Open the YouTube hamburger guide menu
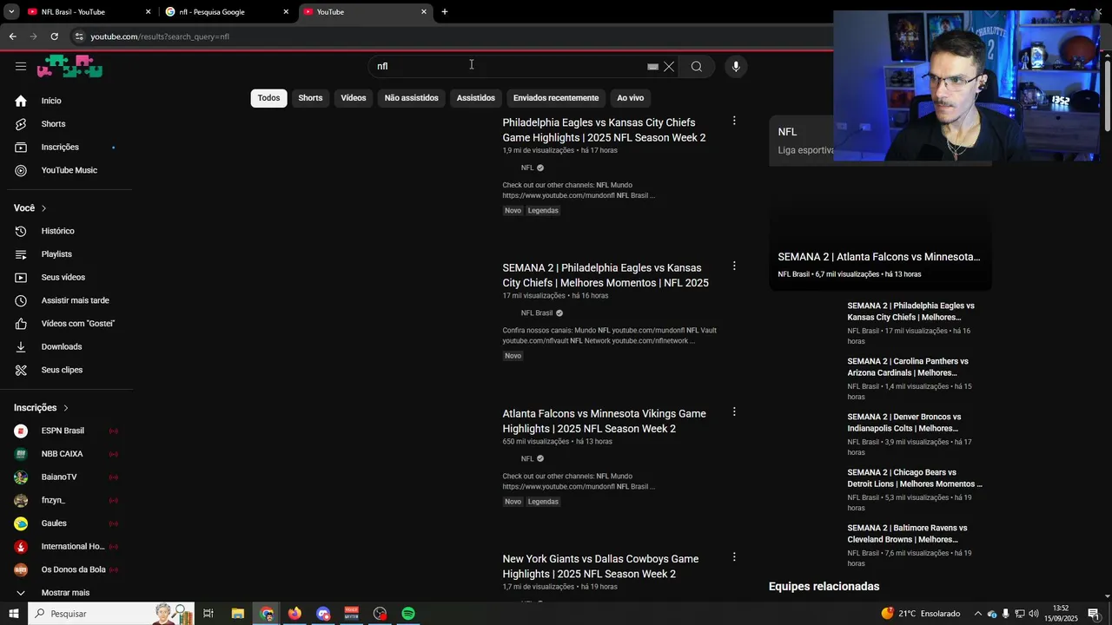1112x625 pixels. (21, 66)
